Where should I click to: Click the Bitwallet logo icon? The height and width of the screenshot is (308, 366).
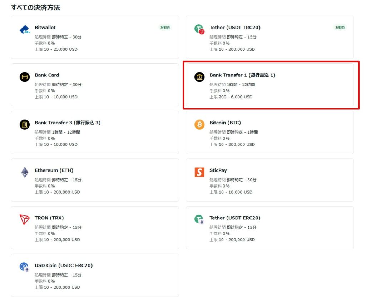coord(24,30)
